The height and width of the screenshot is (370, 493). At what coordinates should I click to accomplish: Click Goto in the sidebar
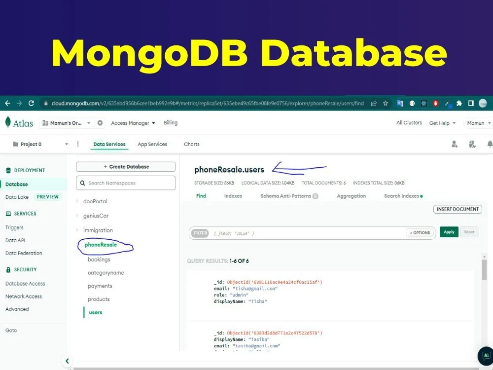11,331
